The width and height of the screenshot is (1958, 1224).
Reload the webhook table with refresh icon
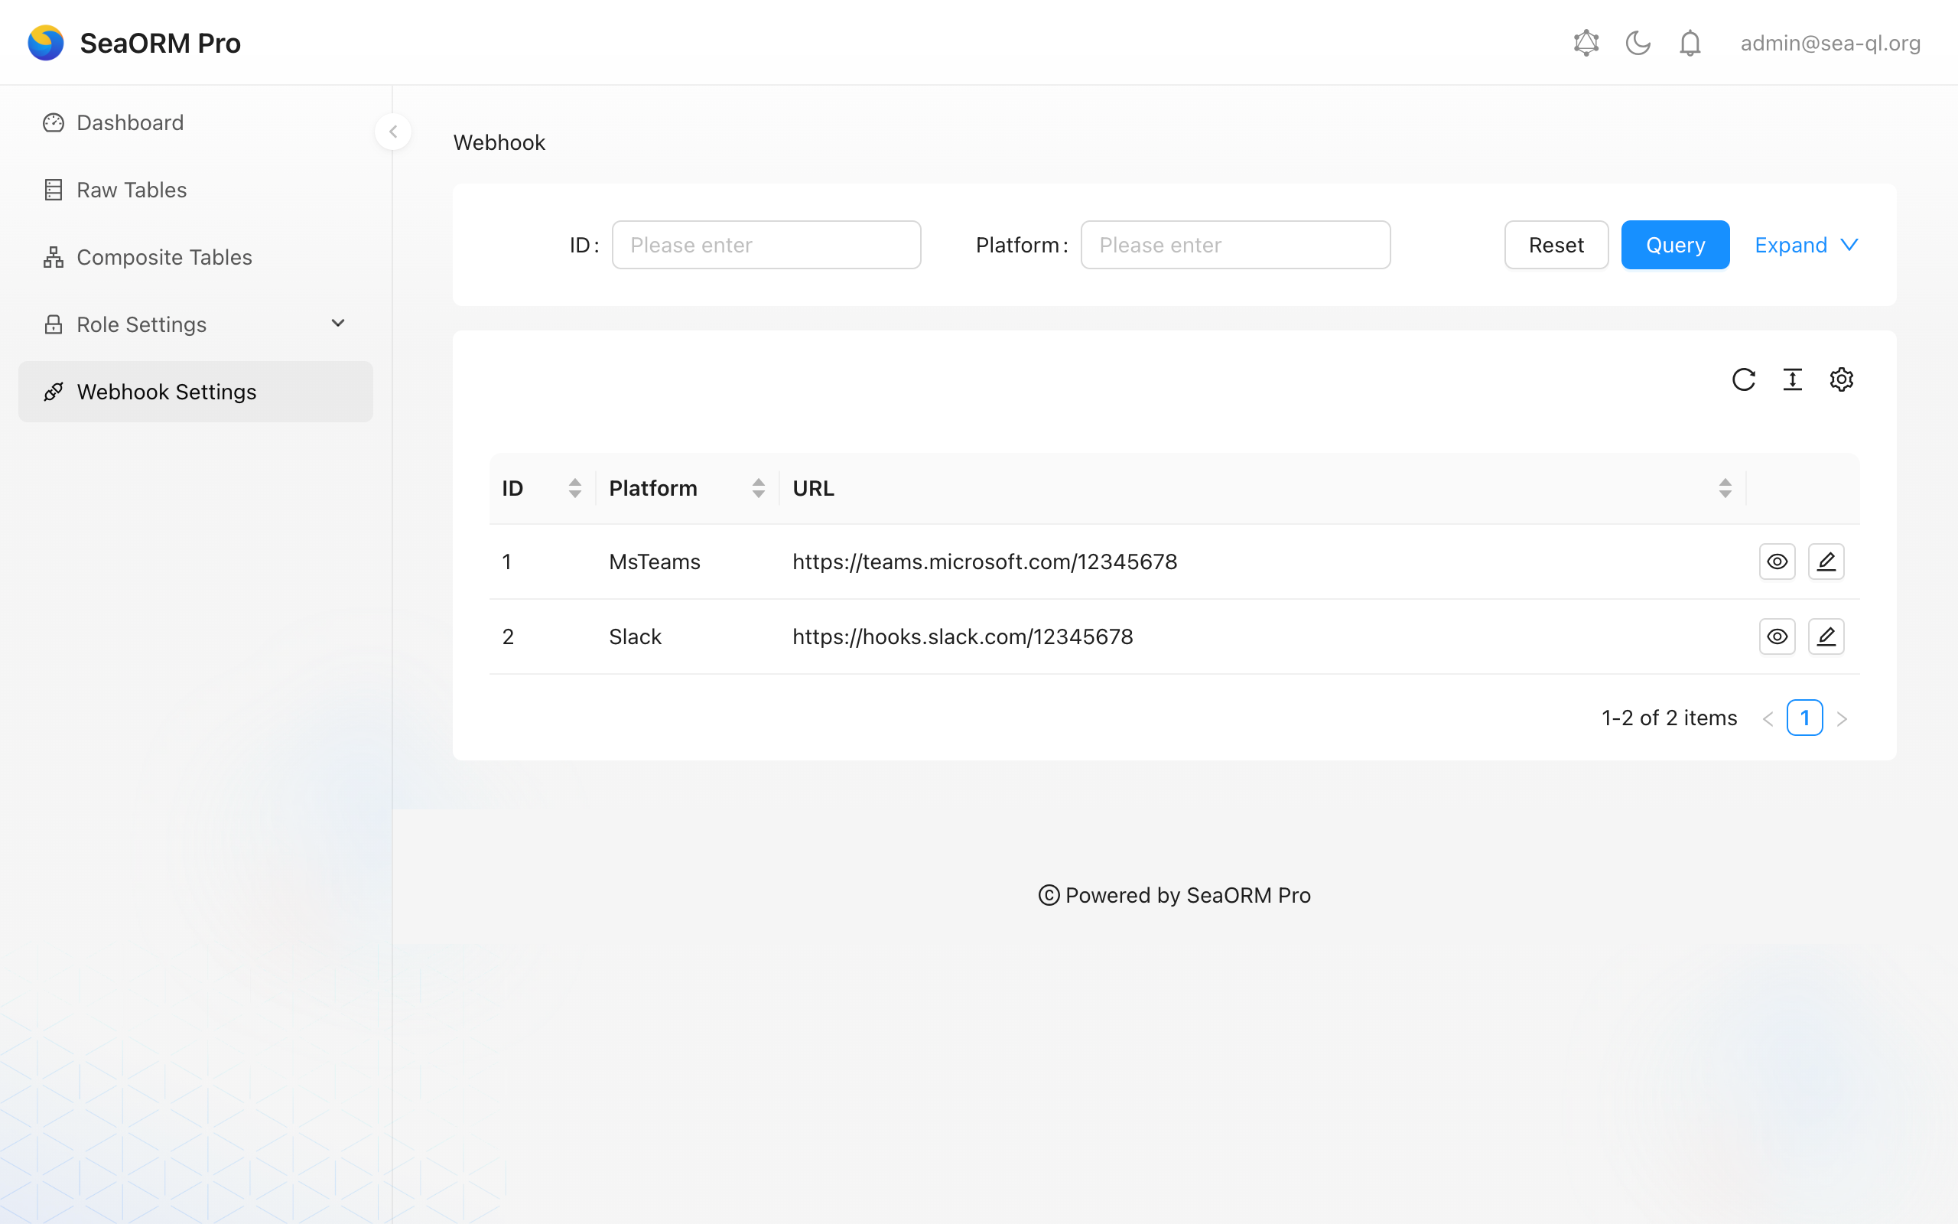click(x=1743, y=379)
